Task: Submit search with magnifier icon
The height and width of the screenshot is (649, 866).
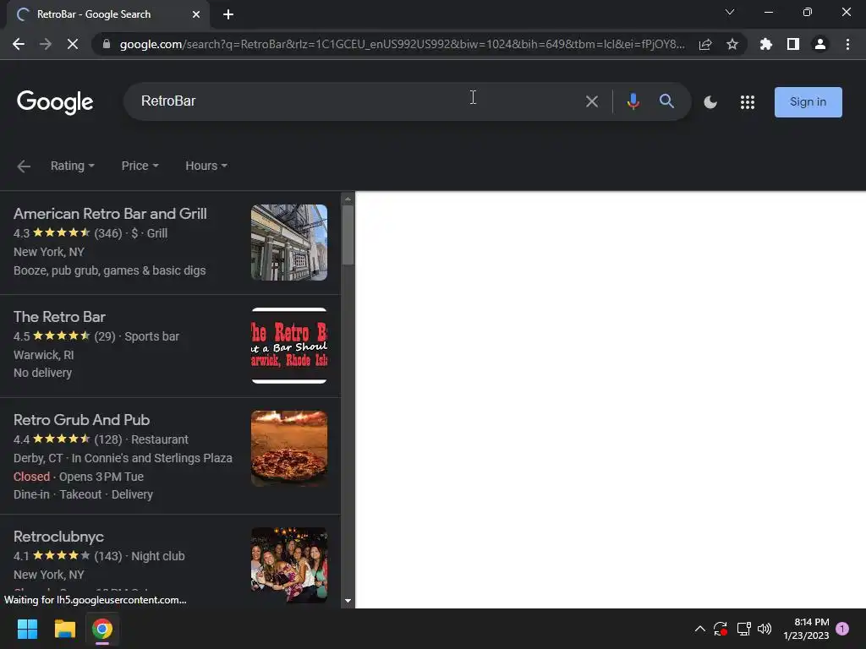Action: tap(666, 101)
